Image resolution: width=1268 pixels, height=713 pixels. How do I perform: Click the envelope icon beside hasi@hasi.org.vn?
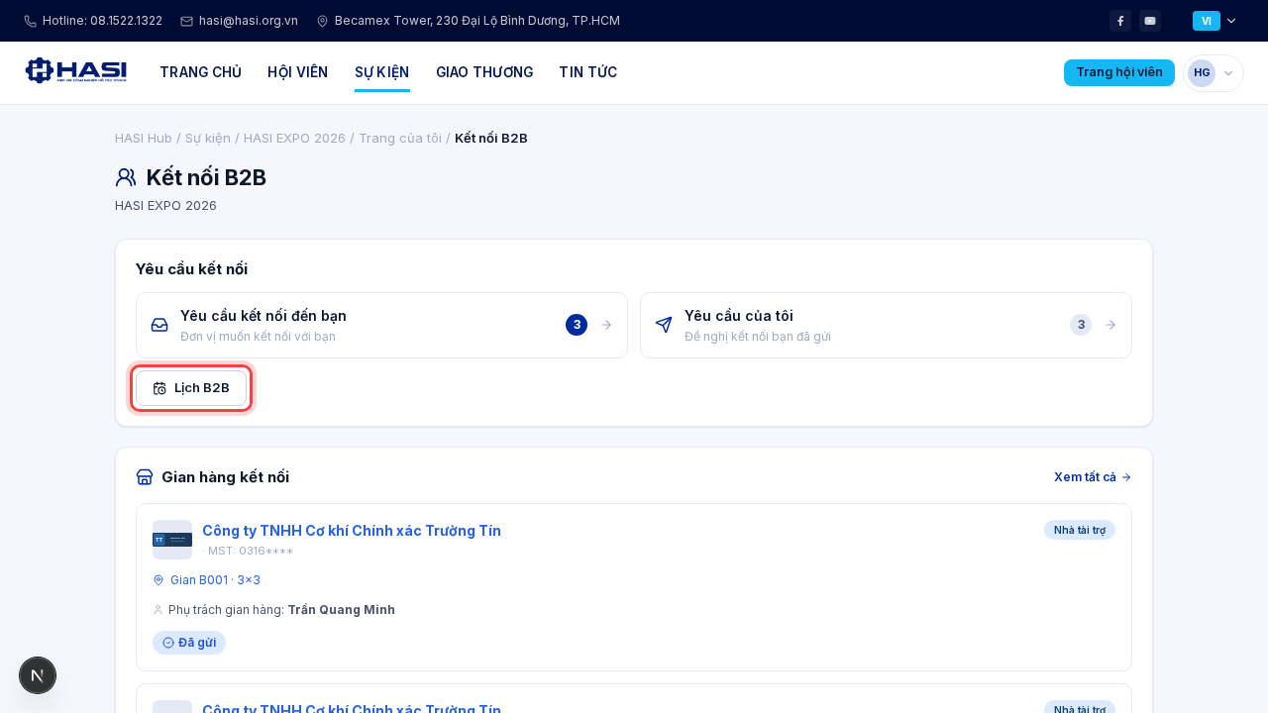click(186, 21)
